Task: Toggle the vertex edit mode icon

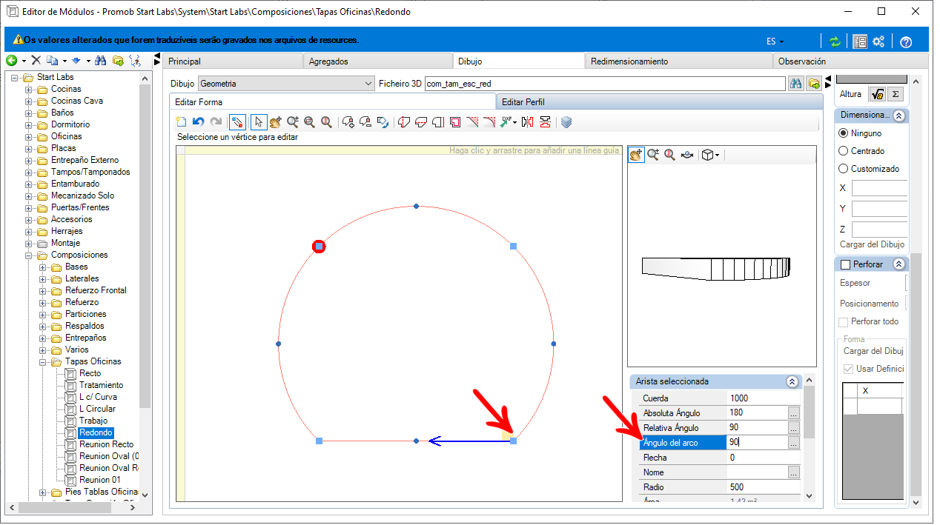Action: click(x=238, y=122)
